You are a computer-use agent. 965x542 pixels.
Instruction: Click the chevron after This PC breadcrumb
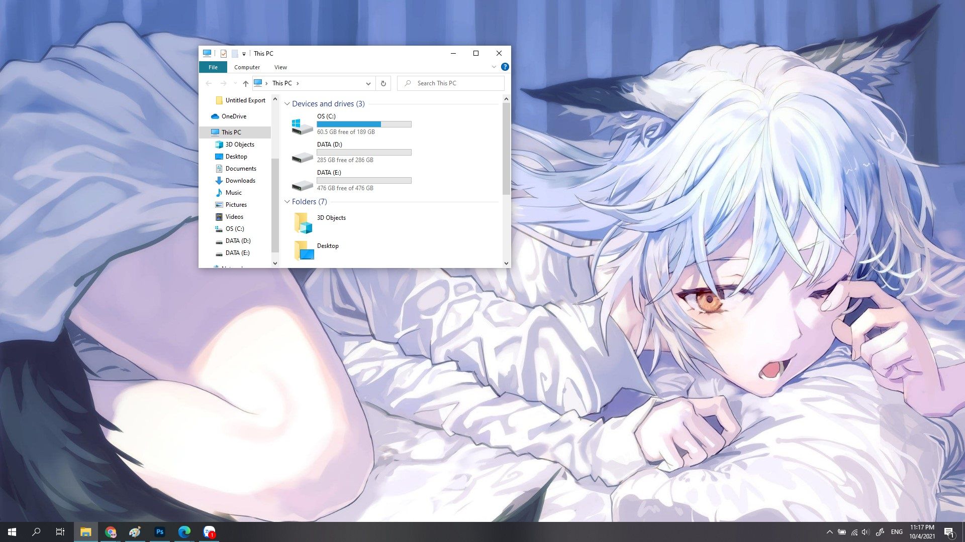[x=298, y=83]
